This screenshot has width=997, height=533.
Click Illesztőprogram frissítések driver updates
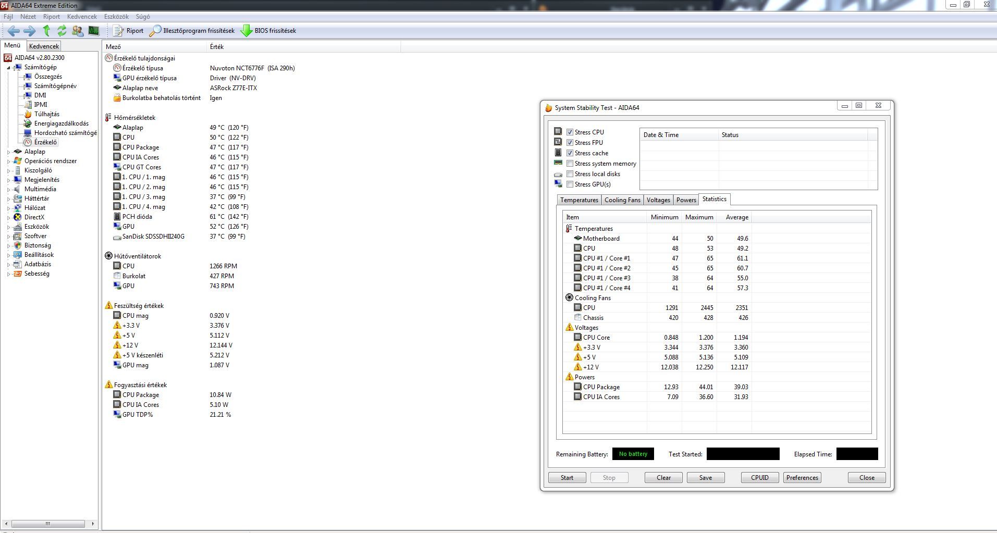[x=192, y=31]
